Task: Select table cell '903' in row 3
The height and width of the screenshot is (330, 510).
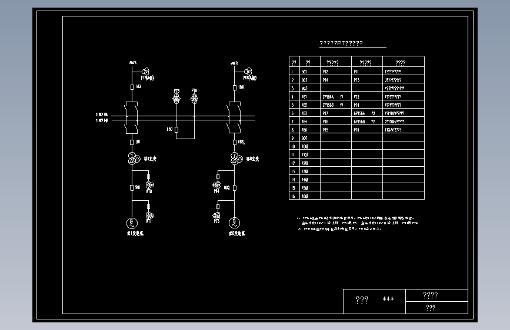Action: [305, 88]
